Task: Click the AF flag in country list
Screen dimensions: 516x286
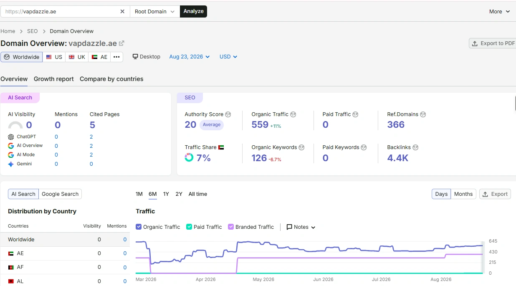Action: [11, 267]
